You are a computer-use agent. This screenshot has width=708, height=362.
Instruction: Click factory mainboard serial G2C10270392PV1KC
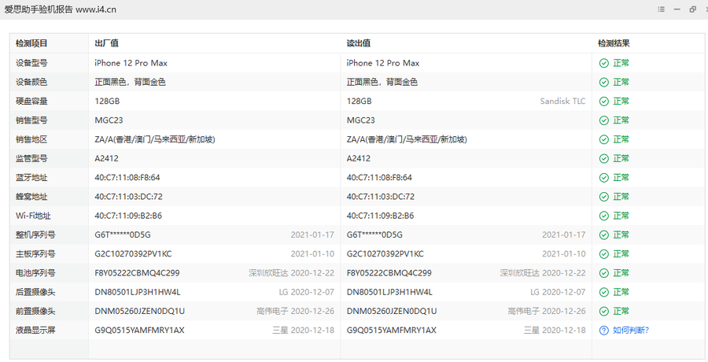coord(133,254)
